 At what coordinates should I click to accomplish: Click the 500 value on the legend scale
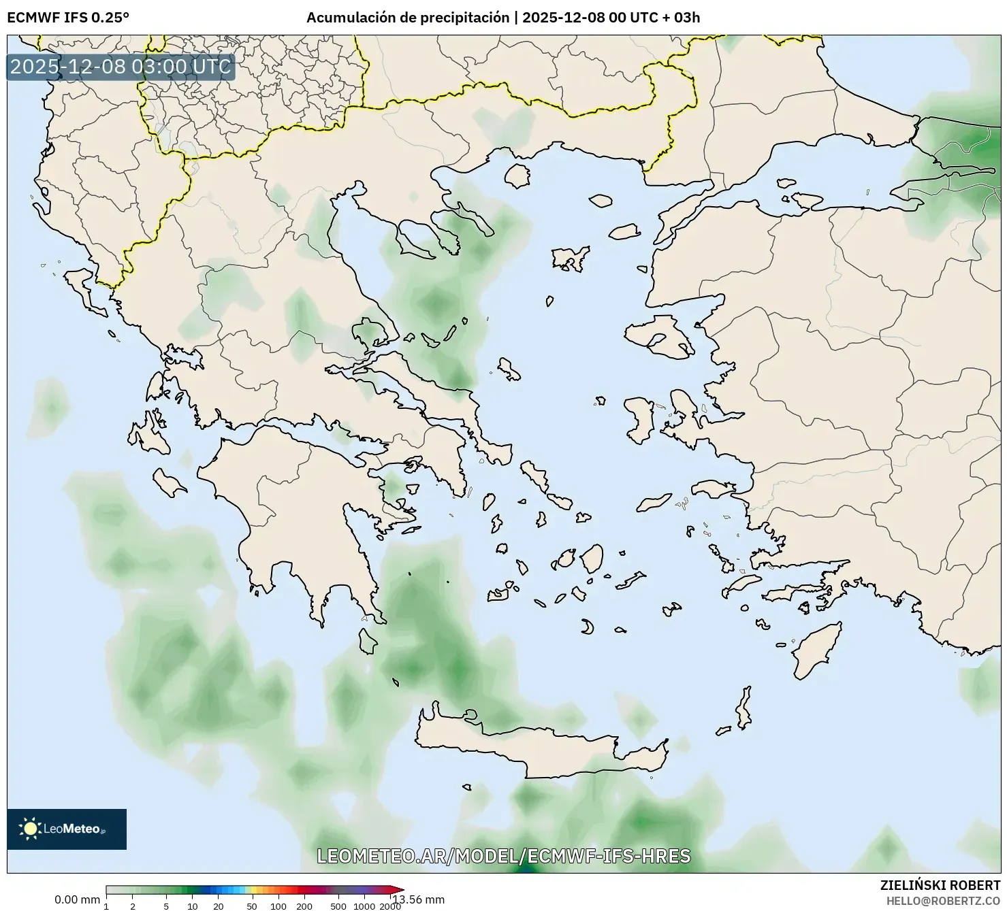tap(338, 906)
